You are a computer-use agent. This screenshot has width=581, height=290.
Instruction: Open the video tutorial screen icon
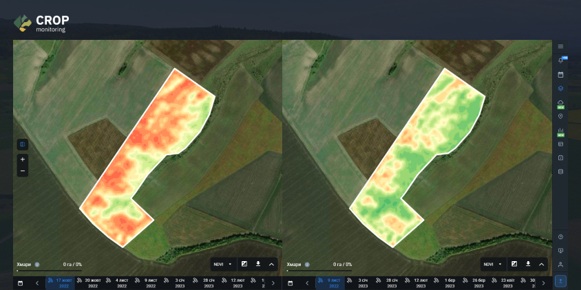pos(560,250)
